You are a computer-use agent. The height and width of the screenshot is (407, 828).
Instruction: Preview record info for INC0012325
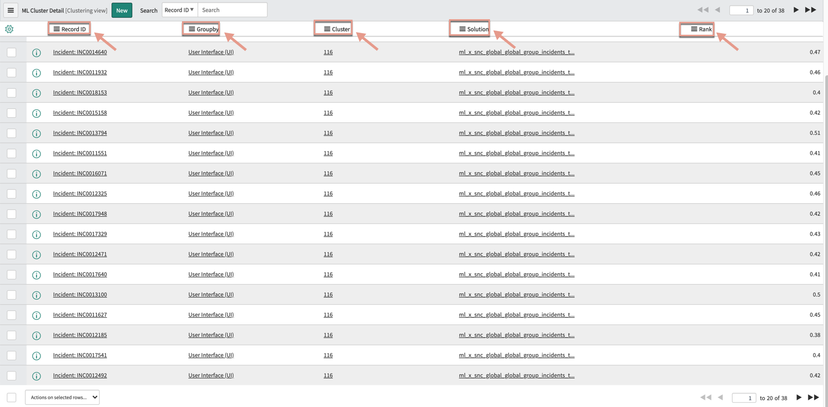click(x=36, y=194)
